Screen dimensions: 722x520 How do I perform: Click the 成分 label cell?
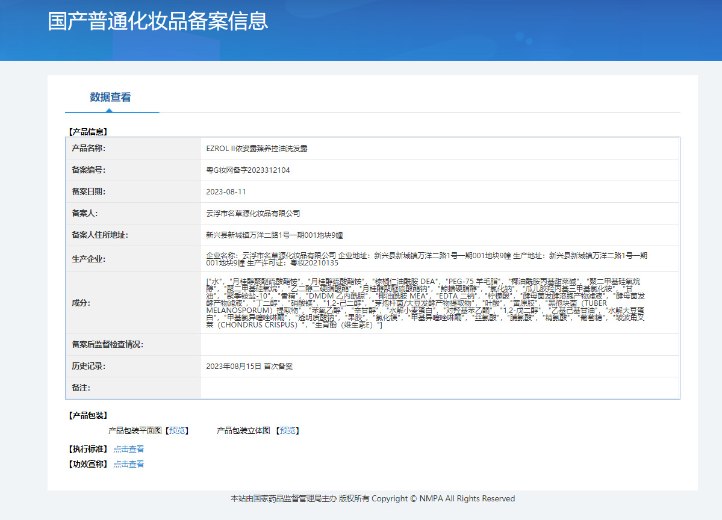133,303
